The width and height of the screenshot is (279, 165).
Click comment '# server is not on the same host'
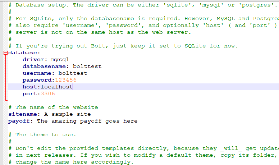pyautogui.click(x=100, y=32)
